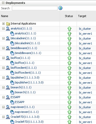This screenshot has height=124, width=96.
Task: Collapse the bipublisher(11.1.1.3.0) cluster node
Action: [3, 78]
